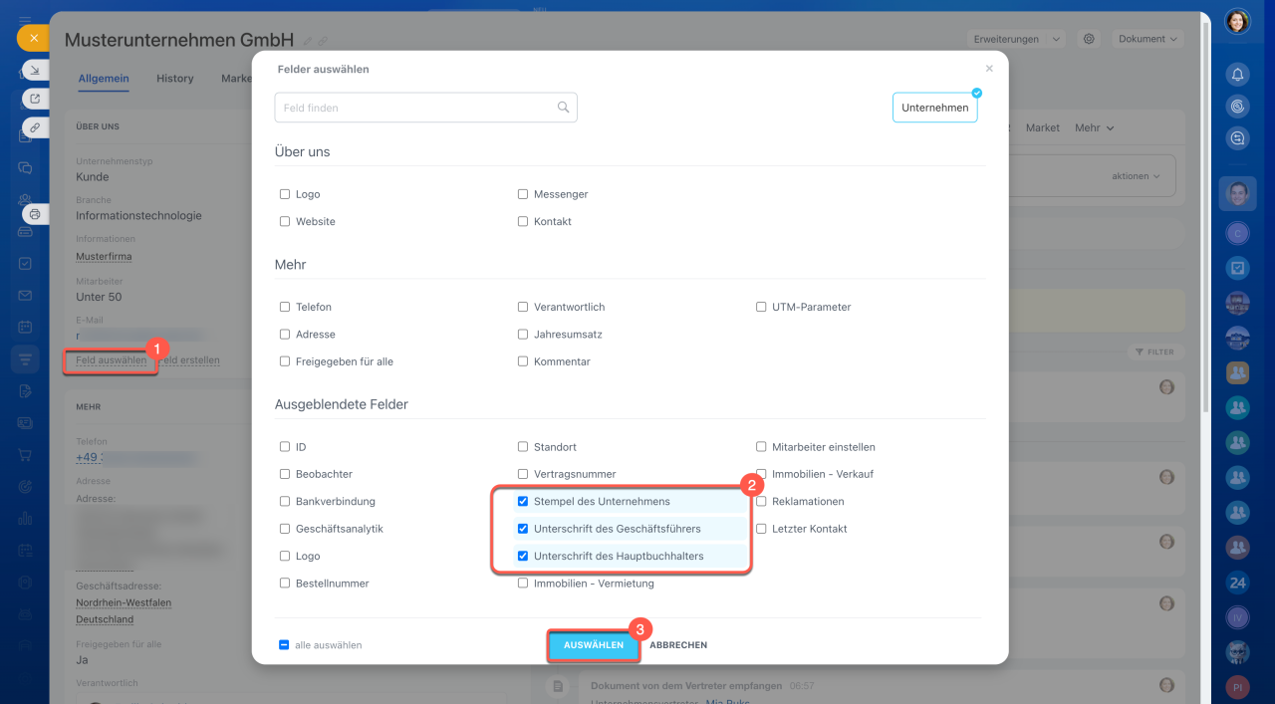Open the user profile avatar

pyautogui.click(x=1237, y=21)
